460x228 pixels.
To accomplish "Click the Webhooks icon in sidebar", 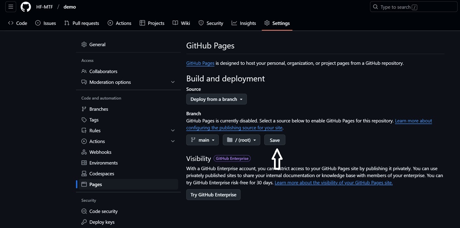I will [84, 152].
